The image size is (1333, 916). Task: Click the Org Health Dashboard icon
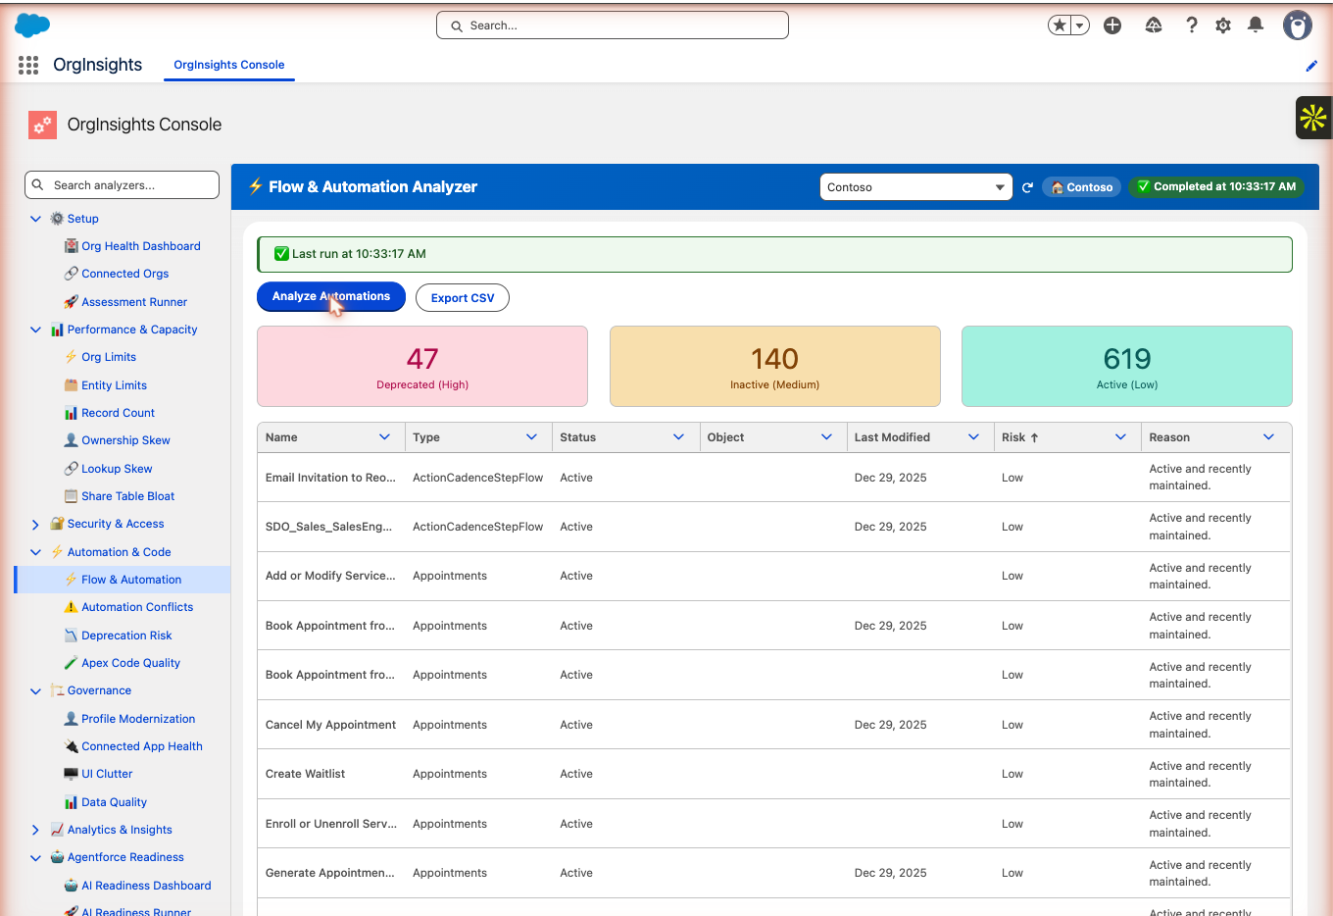[71, 246]
